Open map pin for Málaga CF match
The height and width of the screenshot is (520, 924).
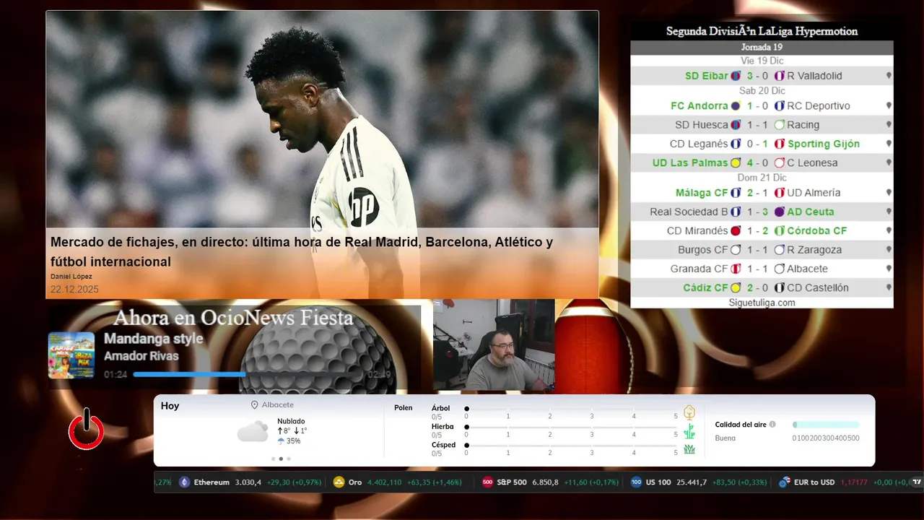pos(889,193)
